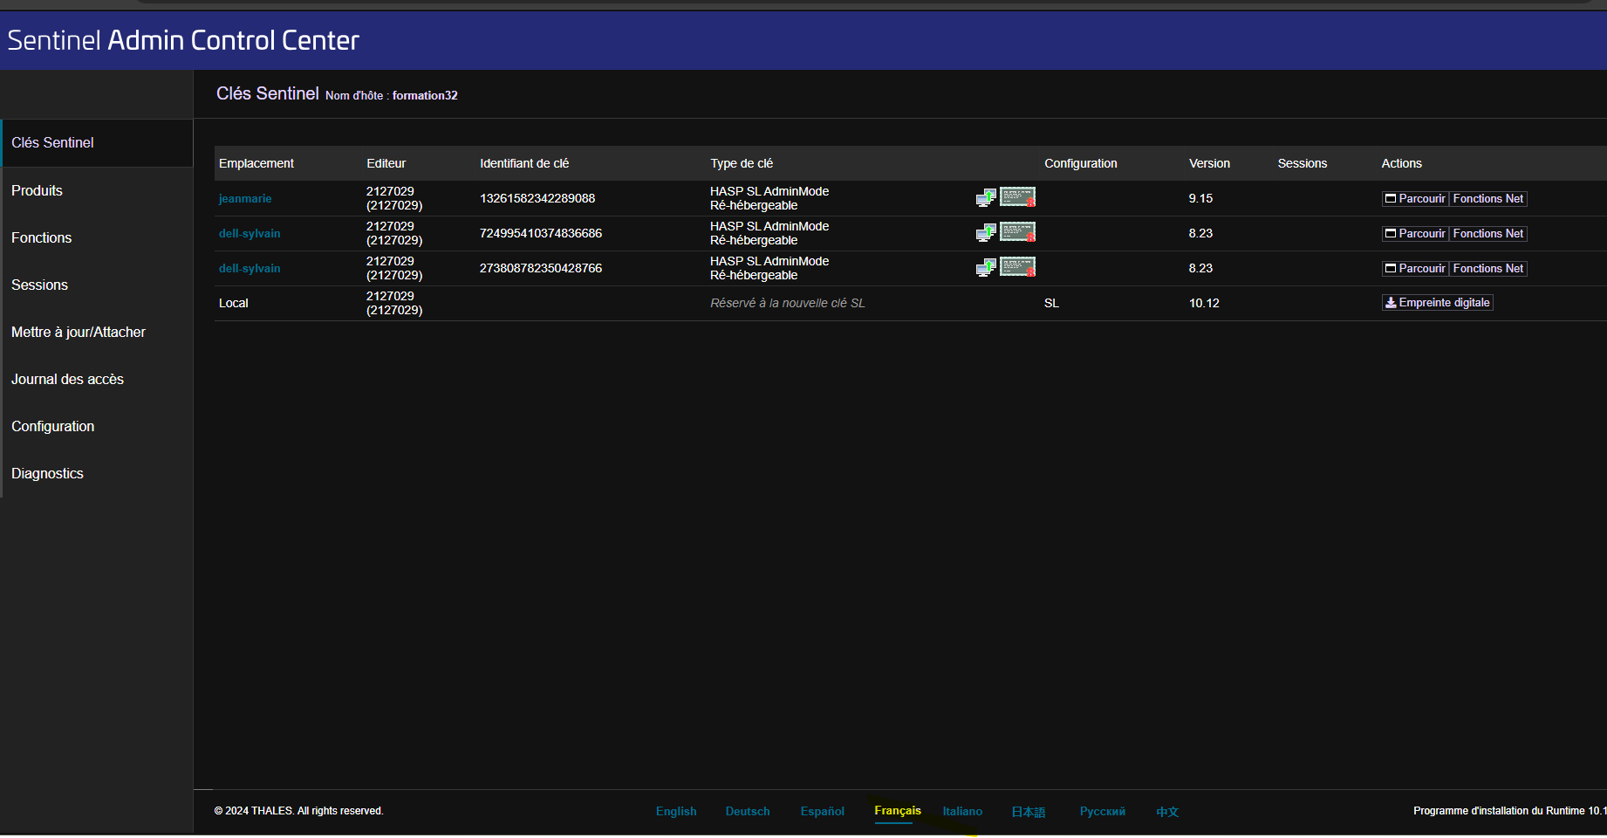1607x838 pixels.
Task: Switch language to Deutsch
Action: (x=748, y=811)
